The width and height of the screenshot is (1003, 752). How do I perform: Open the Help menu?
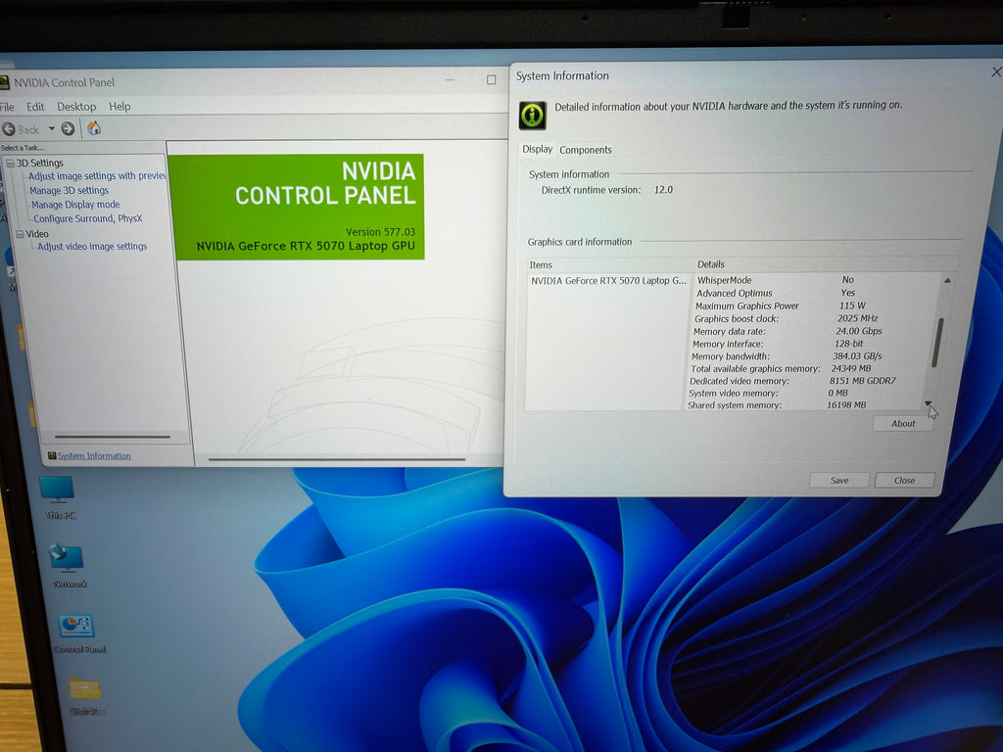click(x=119, y=106)
